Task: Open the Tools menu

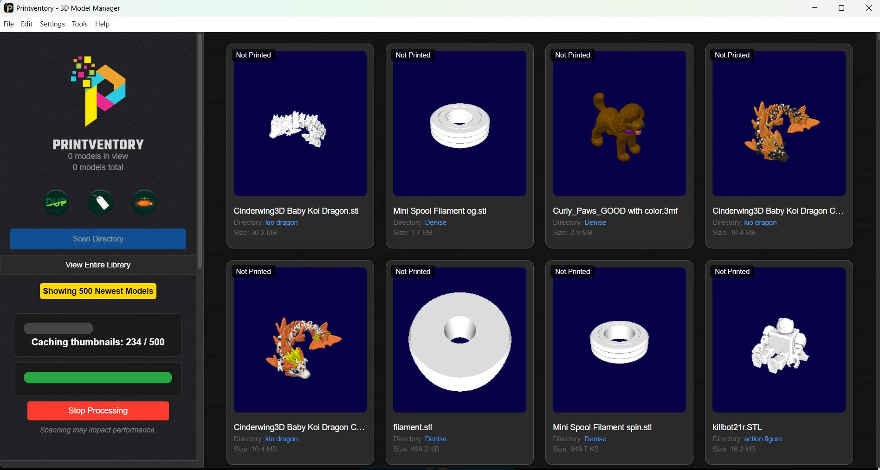Action: [x=79, y=24]
